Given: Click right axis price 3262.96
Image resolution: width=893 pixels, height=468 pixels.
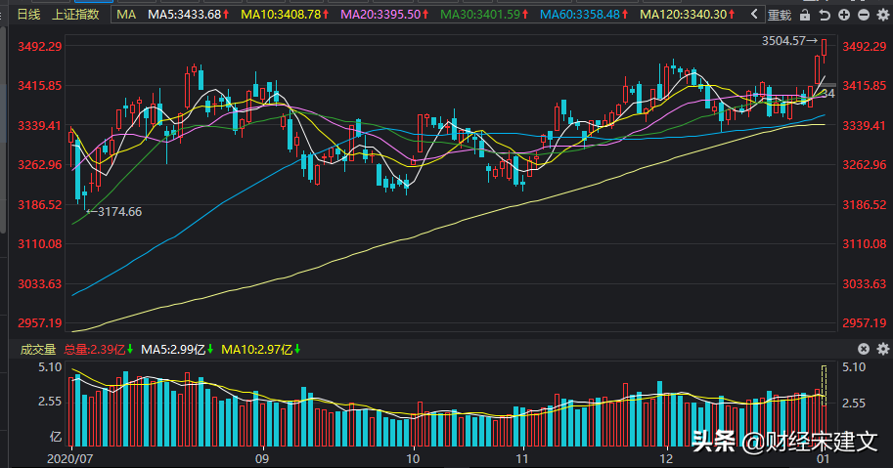Looking at the screenshot, I should [x=865, y=165].
